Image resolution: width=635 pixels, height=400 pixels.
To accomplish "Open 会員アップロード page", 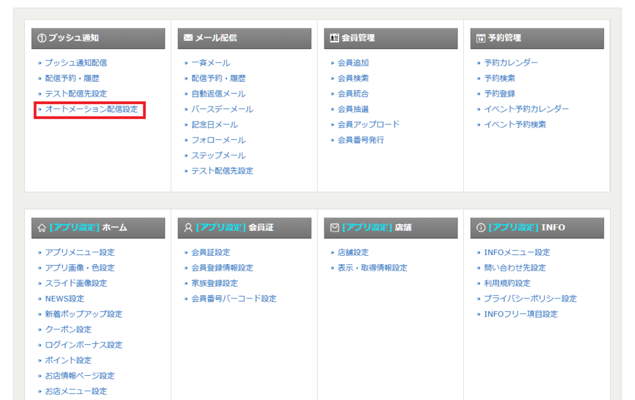I will coord(368,124).
